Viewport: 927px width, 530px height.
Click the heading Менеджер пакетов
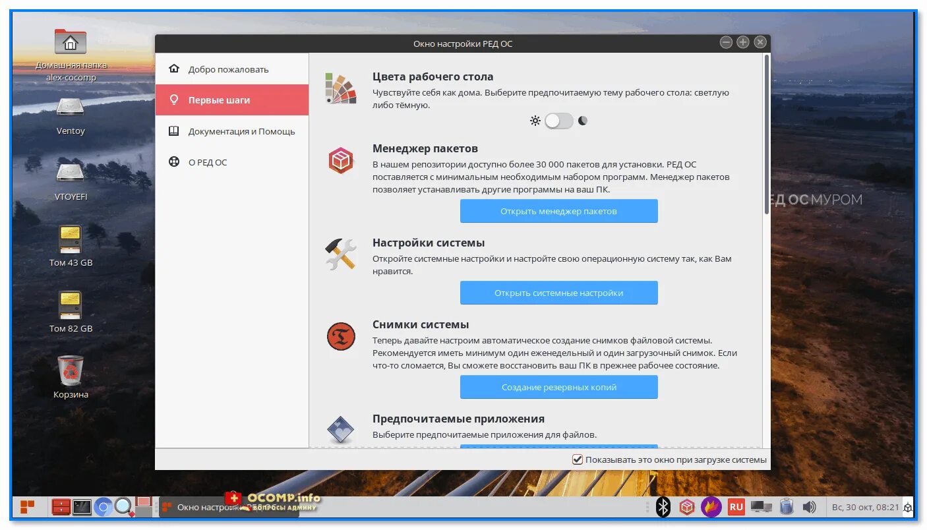click(425, 148)
